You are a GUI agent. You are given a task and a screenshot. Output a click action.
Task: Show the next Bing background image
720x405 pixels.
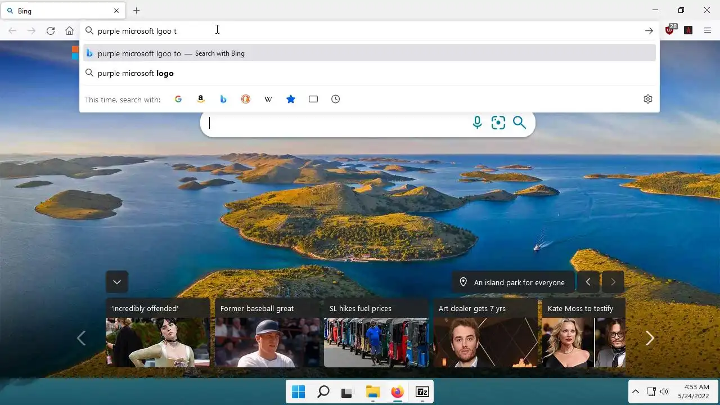(613, 282)
